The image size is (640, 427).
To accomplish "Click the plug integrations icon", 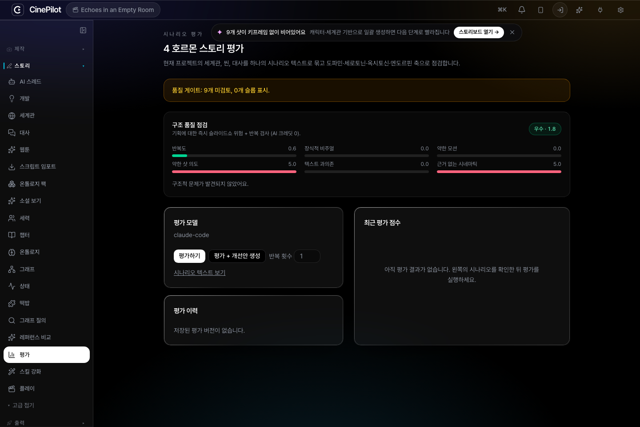I will coord(600,10).
